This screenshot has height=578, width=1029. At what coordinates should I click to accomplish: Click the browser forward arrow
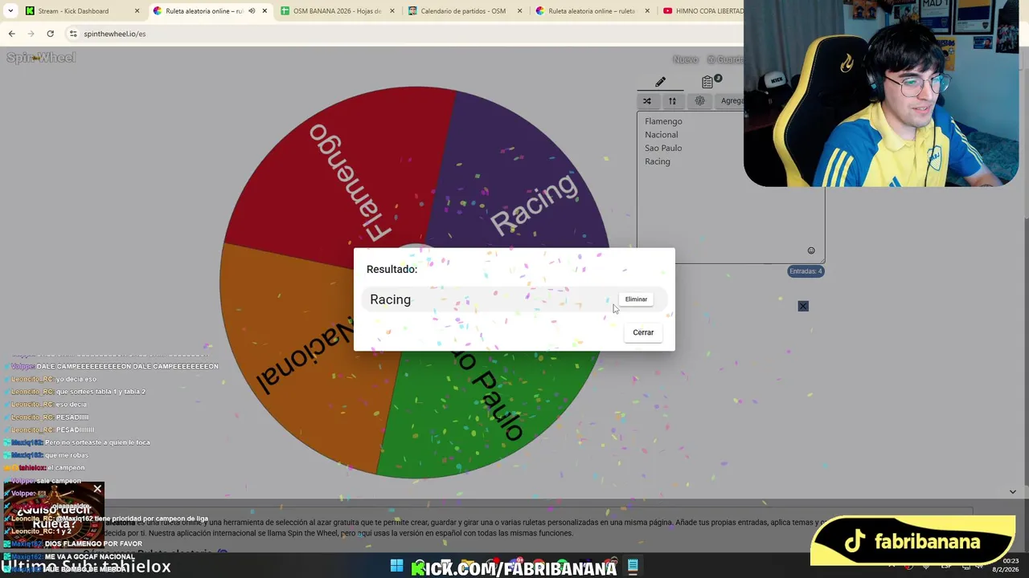click(x=31, y=34)
